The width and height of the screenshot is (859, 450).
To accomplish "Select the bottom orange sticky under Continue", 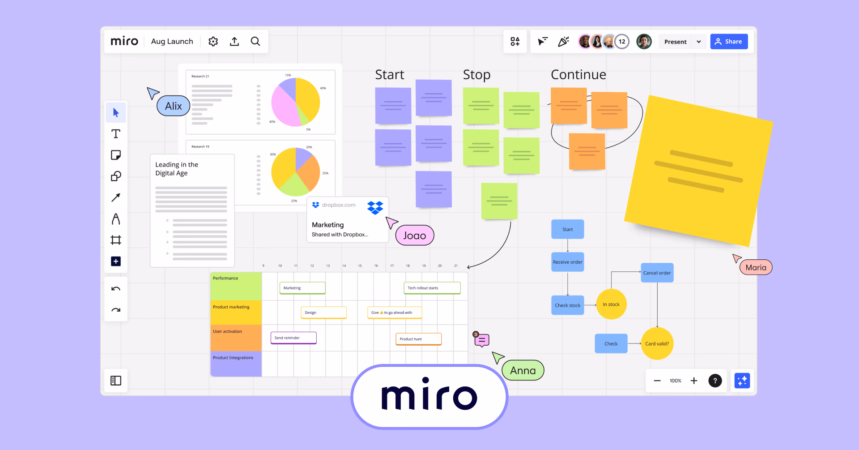I will pyautogui.click(x=587, y=151).
